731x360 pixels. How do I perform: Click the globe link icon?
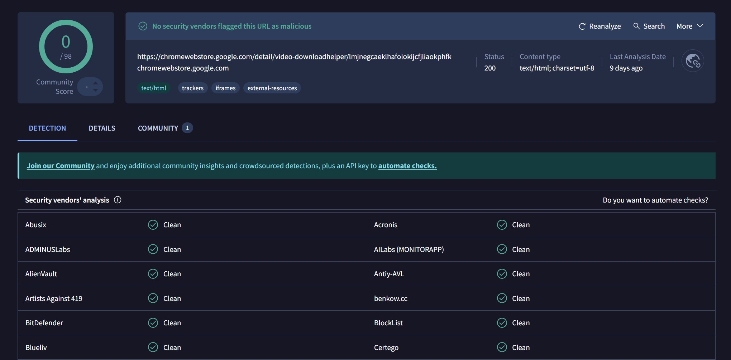tap(692, 61)
